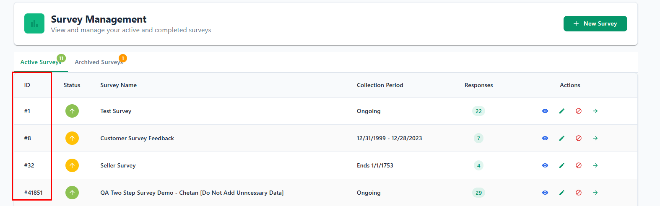Click the 22 responses badge
The height and width of the screenshot is (206, 660).
coord(478,111)
